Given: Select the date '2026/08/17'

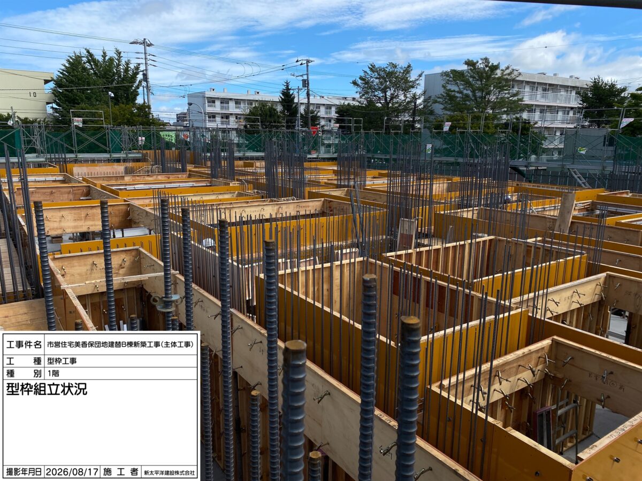Looking at the screenshot, I should [x=72, y=472].
